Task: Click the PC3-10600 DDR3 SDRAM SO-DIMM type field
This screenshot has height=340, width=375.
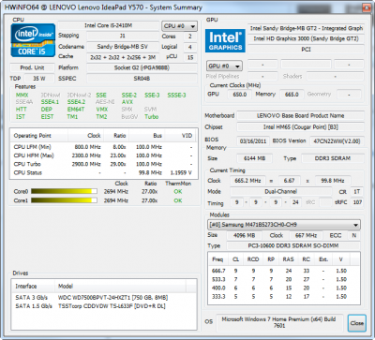Action: coord(293,246)
